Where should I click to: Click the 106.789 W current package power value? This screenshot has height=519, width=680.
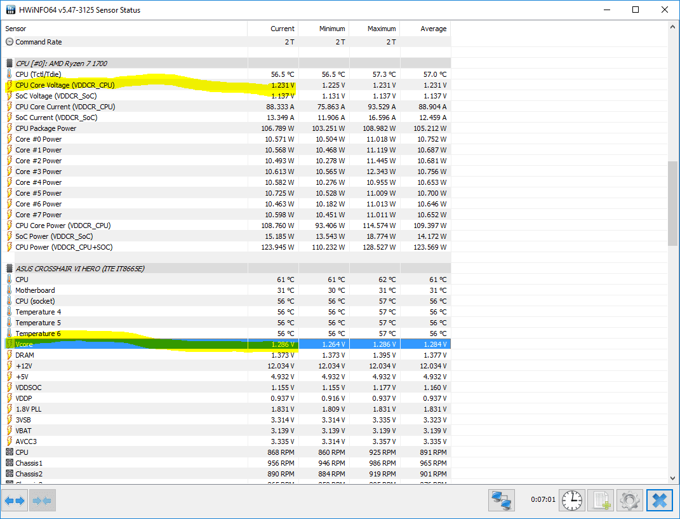(x=277, y=128)
